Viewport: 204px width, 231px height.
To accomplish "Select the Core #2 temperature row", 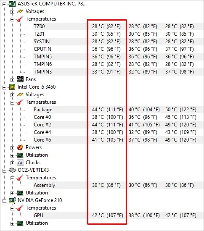I will coord(118,125).
